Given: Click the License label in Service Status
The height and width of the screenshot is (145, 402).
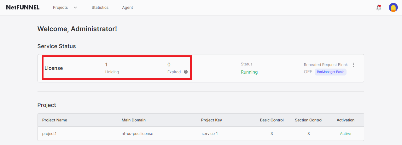Looking at the screenshot, I should click(54, 68).
